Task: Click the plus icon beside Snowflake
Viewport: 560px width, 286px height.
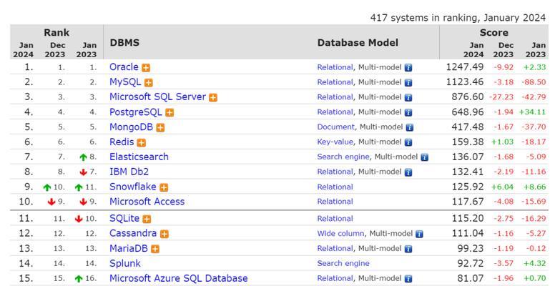Action: pyautogui.click(x=164, y=187)
